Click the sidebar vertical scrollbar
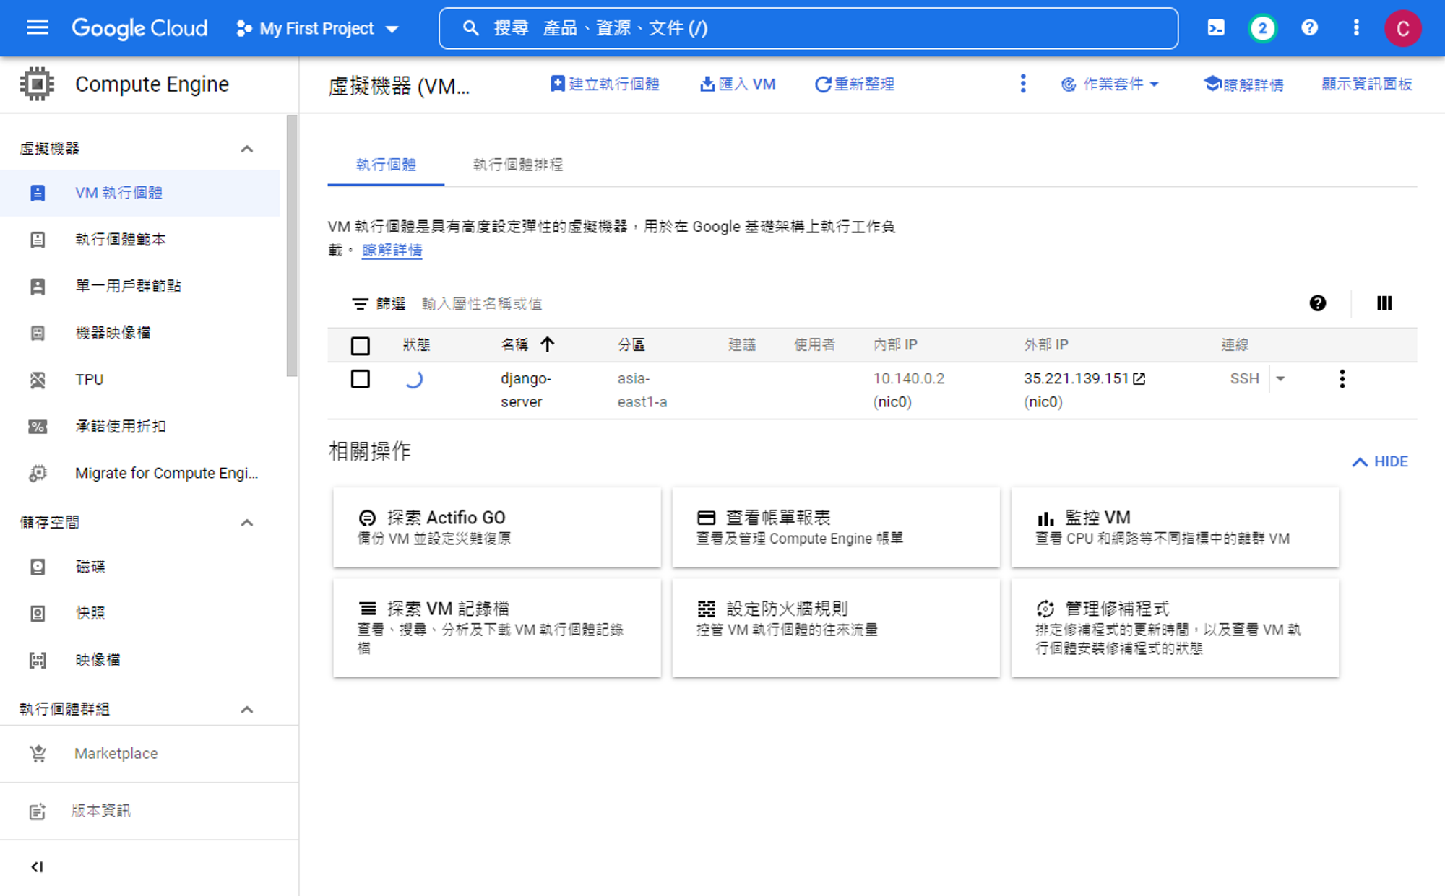Screen dimensions: 1445x896 click(x=292, y=245)
